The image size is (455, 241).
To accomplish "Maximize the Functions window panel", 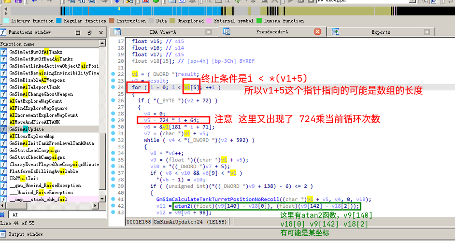I will click(78, 32).
